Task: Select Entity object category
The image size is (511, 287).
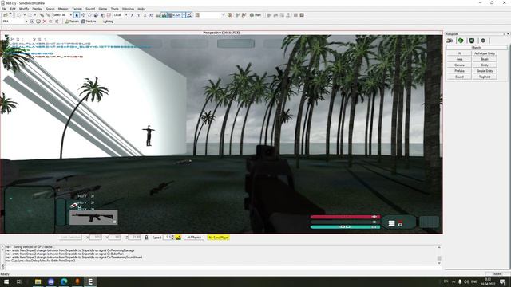Action: click(x=485, y=65)
